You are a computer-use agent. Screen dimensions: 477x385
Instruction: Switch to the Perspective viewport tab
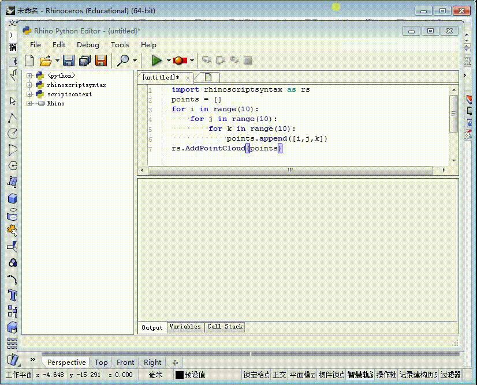pyautogui.click(x=66, y=362)
